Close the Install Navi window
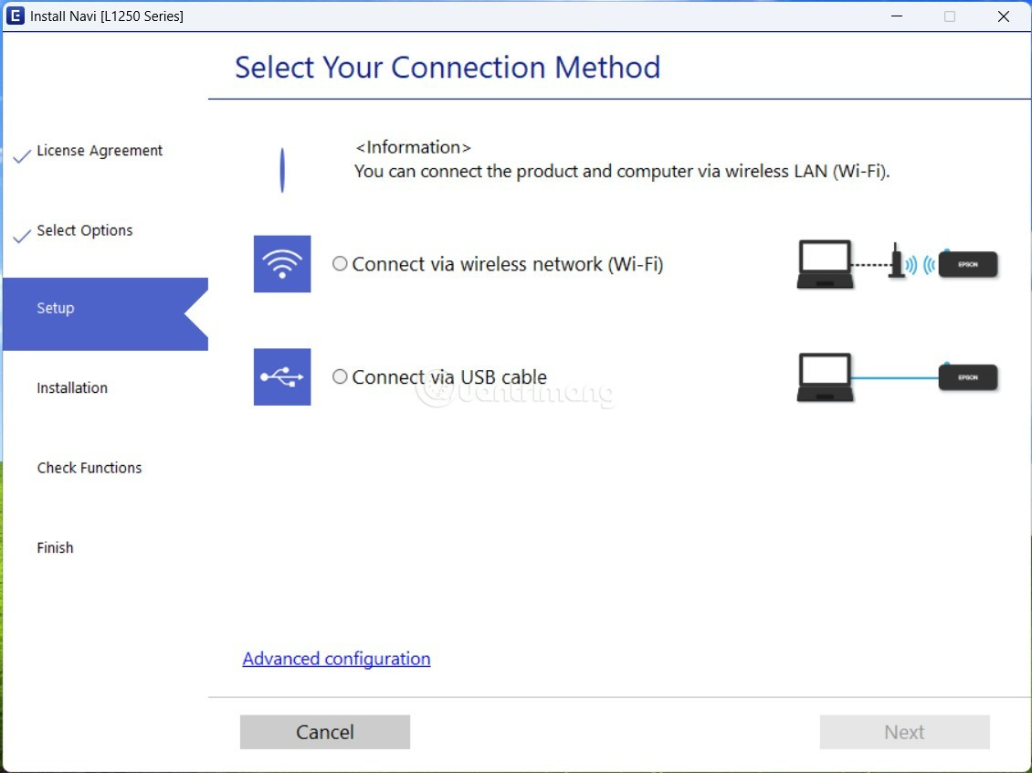 [1003, 16]
